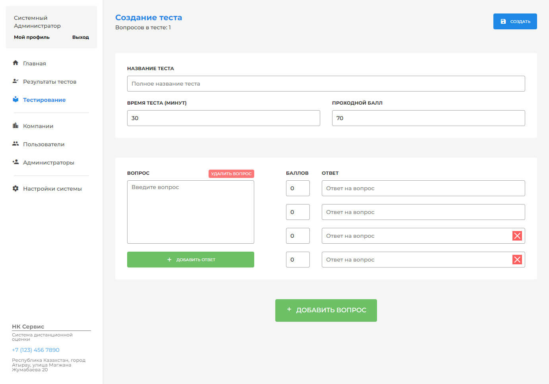
Task: Click the Выход link
Action: point(81,37)
